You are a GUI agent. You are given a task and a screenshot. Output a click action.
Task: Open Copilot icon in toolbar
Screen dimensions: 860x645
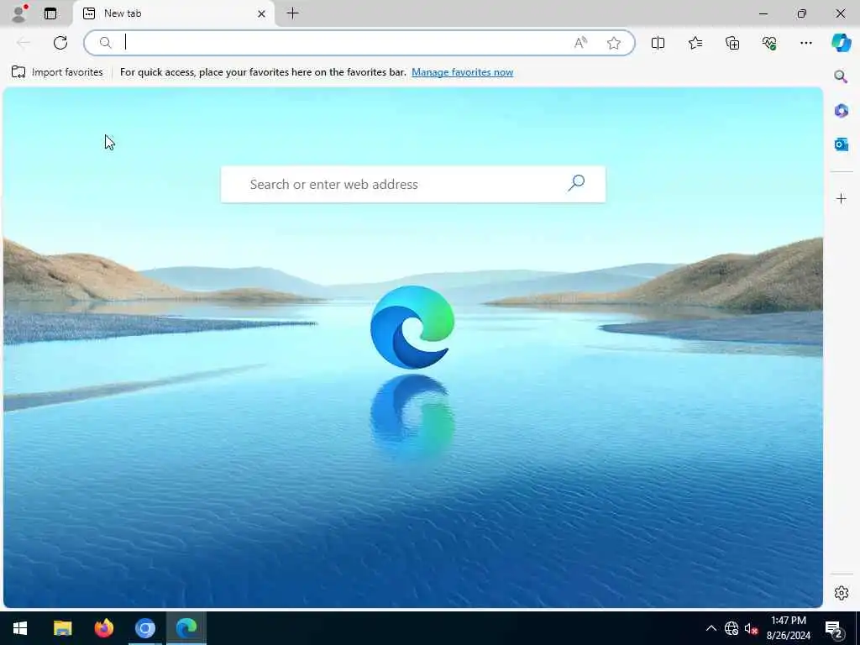pyautogui.click(x=842, y=43)
